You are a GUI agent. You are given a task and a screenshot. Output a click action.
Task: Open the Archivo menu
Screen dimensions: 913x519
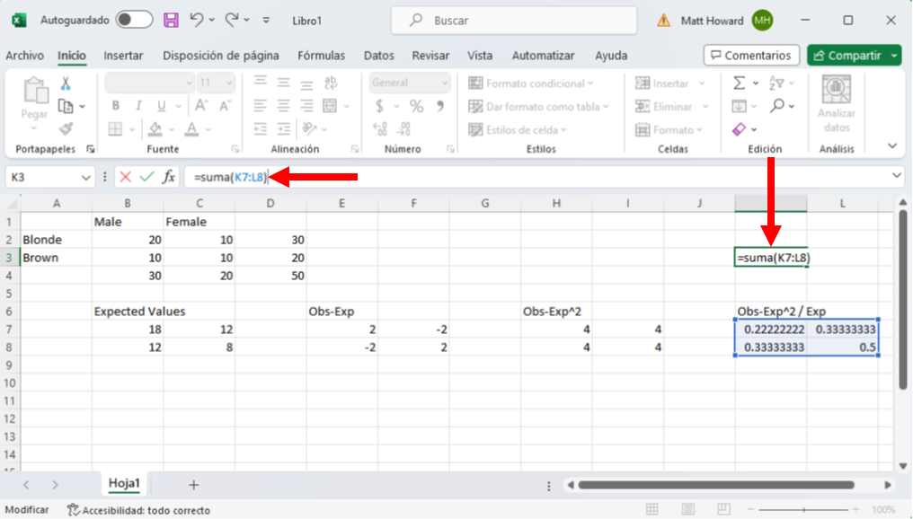pos(24,56)
